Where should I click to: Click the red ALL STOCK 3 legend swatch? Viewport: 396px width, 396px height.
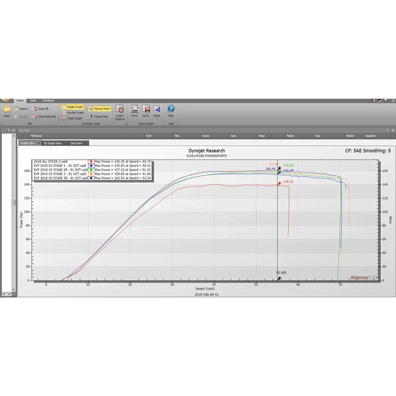pos(91,162)
